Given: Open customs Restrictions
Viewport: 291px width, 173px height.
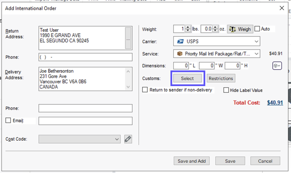Looking at the screenshot, I should [221, 78].
